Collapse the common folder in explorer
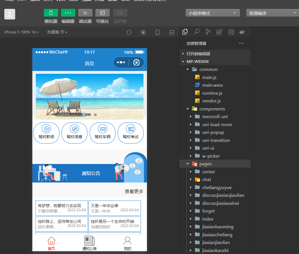The width and height of the screenshot is (299, 254). click(x=188, y=69)
